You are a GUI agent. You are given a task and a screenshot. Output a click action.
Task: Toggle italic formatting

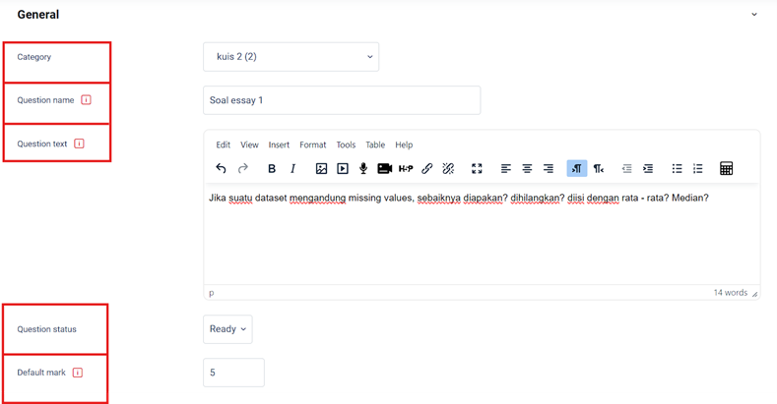pos(292,169)
